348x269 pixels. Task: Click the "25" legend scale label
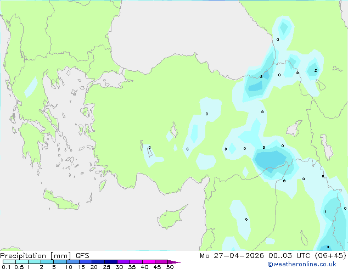pyautogui.click(x=106, y=267)
